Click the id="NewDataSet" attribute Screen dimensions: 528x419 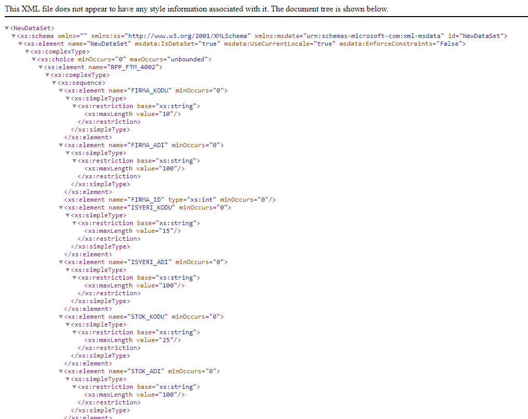click(475, 36)
